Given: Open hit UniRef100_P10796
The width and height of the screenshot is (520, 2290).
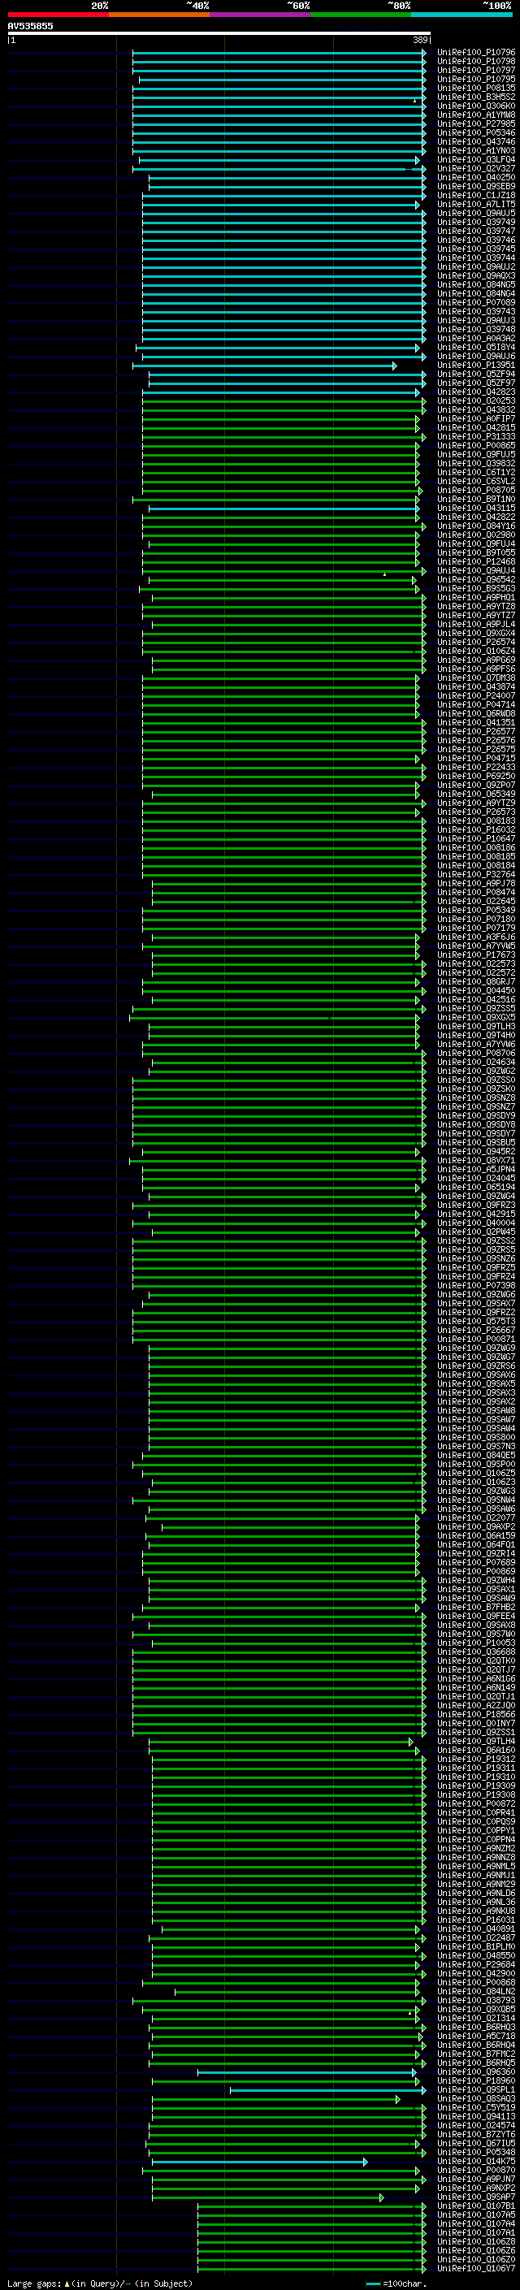Looking at the screenshot, I should (476, 53).
